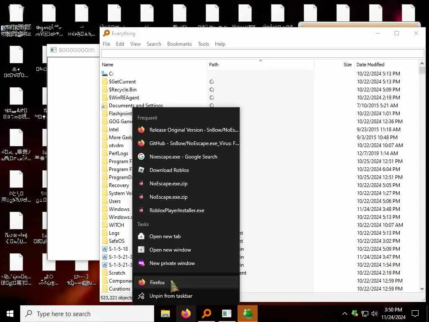The width and height of the screenshot is (429, 322).
Task: Open the taskbar clock showing 3:50 PM
Action: pos(393,314)
